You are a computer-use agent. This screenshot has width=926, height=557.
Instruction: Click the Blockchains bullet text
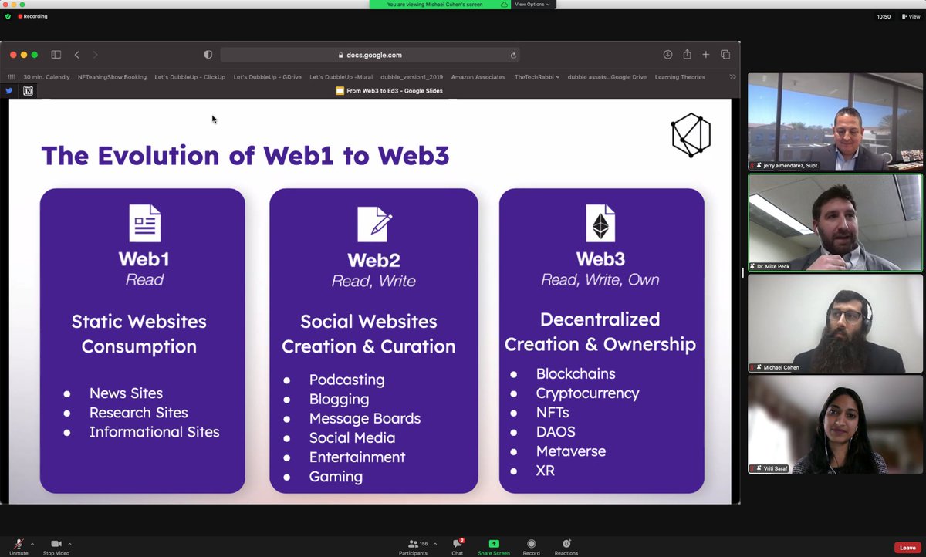coord(576,374)
